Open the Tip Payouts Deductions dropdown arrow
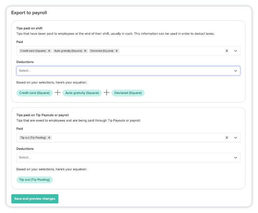 (x=235, y=157)
